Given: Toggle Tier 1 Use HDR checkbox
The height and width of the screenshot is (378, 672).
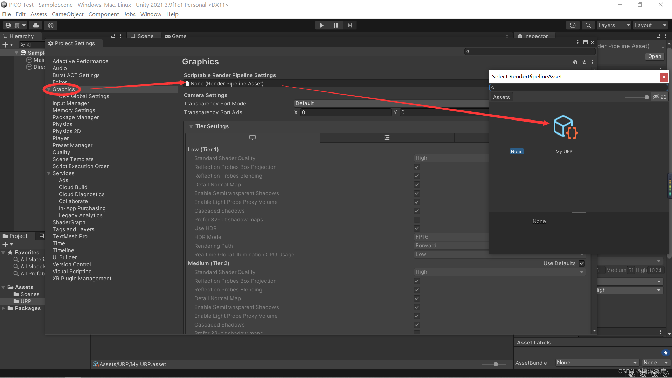Looking at the screenshot, I should 417,228.
